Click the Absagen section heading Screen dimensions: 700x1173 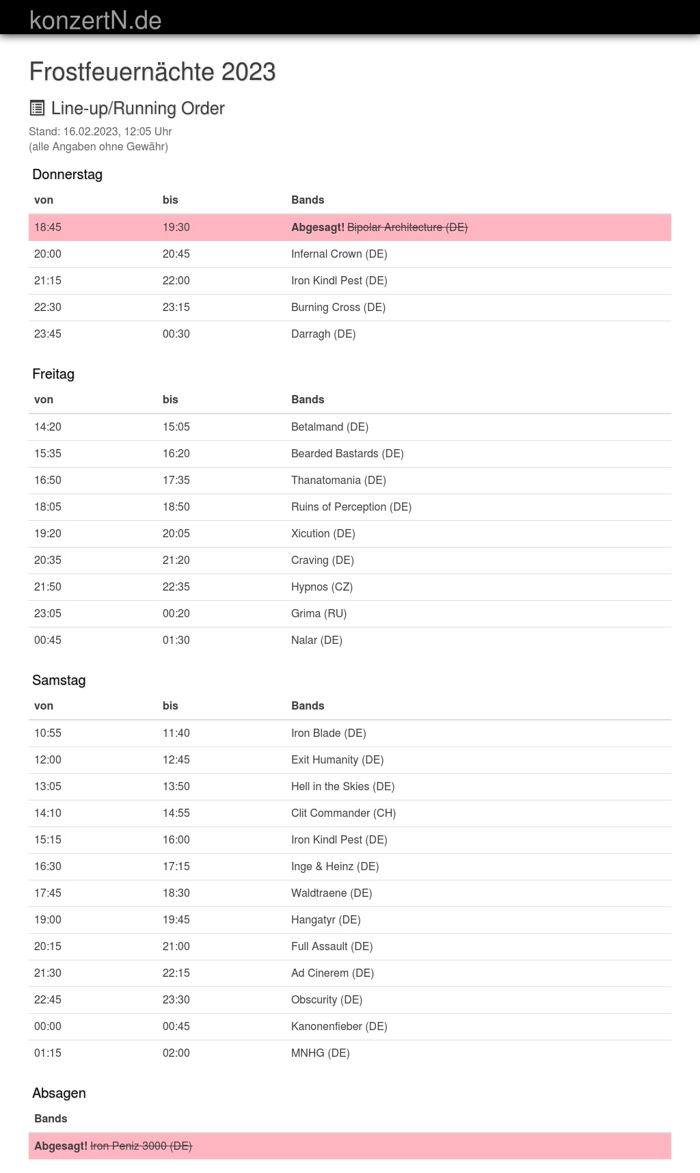pos(59,1093)
